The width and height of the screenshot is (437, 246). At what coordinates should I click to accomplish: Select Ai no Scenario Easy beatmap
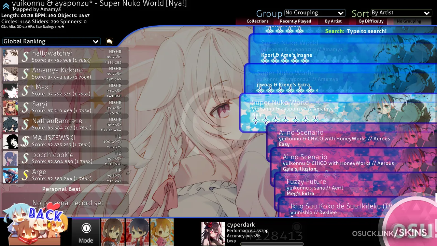pos(352,136)
